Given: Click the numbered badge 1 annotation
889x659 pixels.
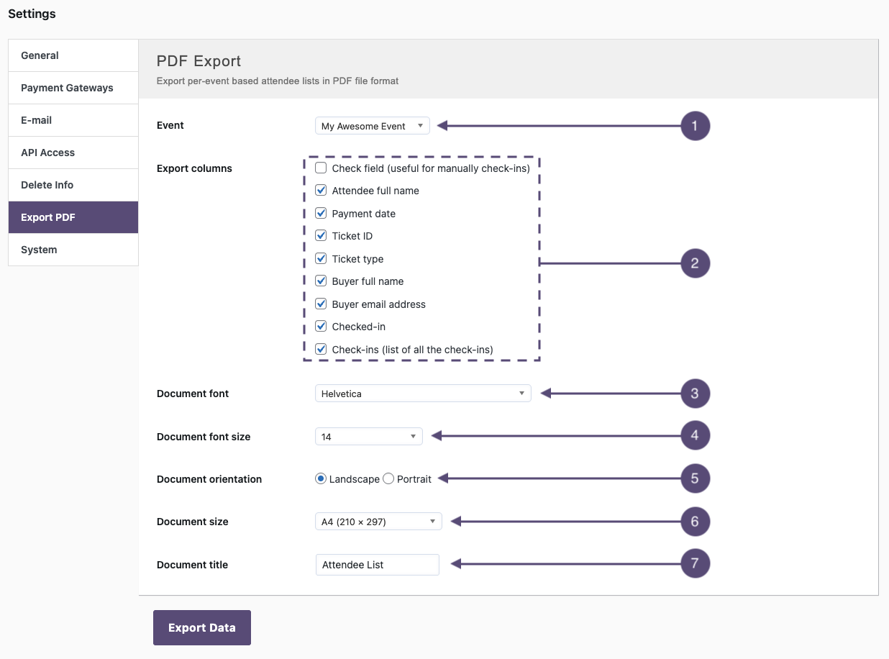Looking at the screenshot, I should pos(695,126).
